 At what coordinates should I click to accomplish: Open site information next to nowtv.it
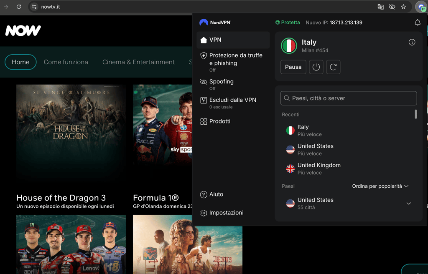pyautogui.click(x=34, y=7)
